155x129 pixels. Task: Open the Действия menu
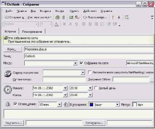coord(90,11)
